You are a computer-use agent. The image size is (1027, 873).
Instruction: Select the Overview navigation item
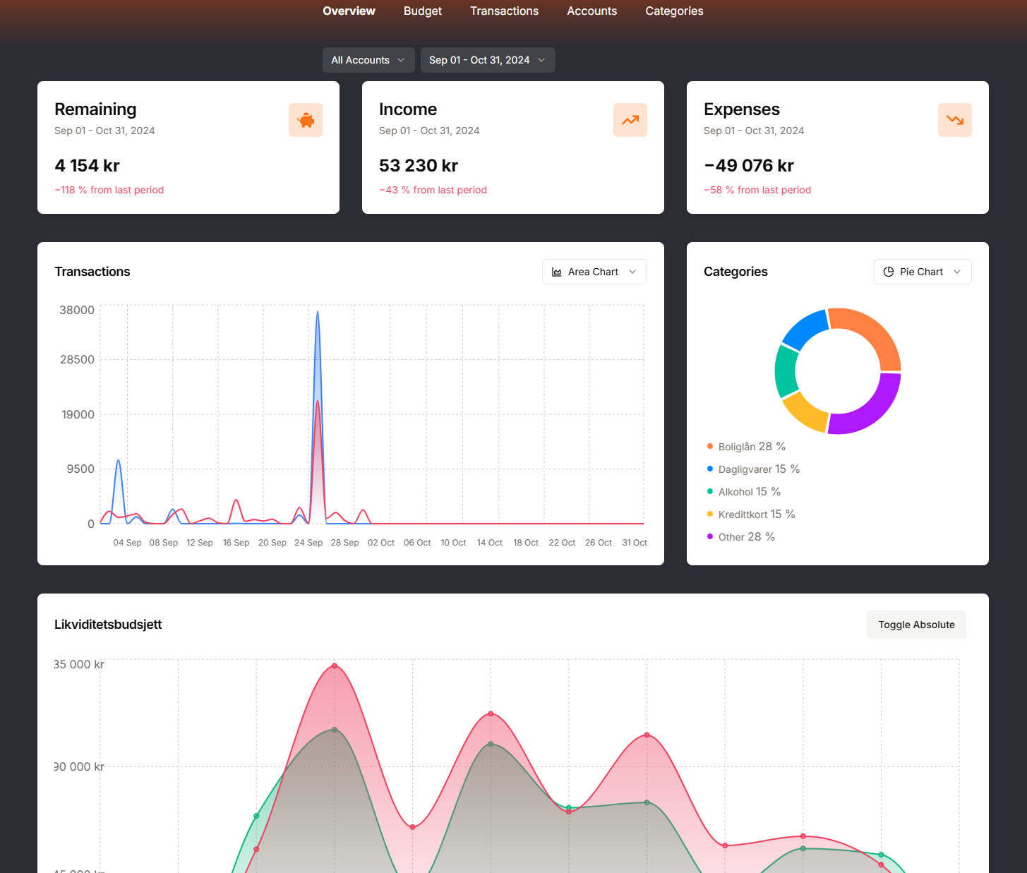(x=349, y=11)
